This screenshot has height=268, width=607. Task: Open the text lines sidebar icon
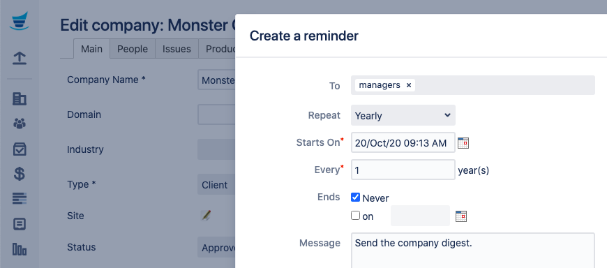tap(20, 199)
